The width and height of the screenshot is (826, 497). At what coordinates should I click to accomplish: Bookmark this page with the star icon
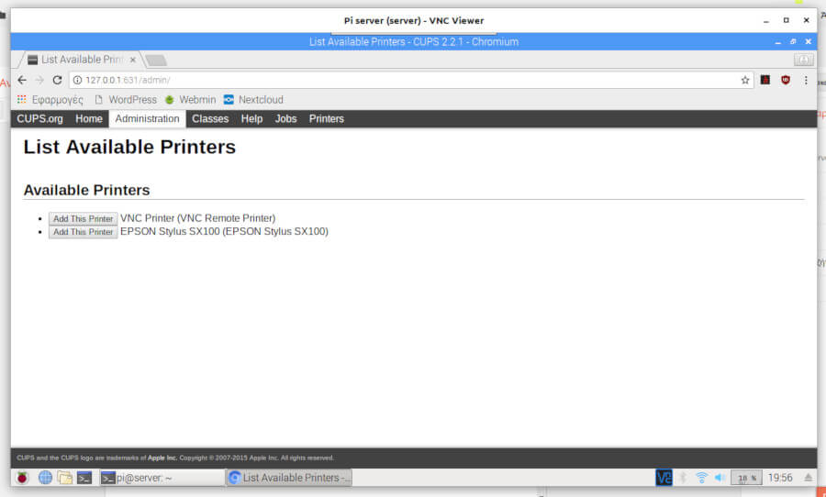[745, 80]
